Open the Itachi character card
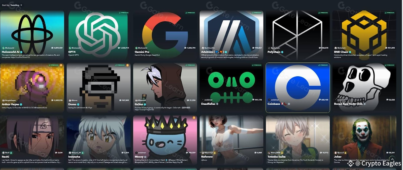403x170 pixels. [32, 140]
